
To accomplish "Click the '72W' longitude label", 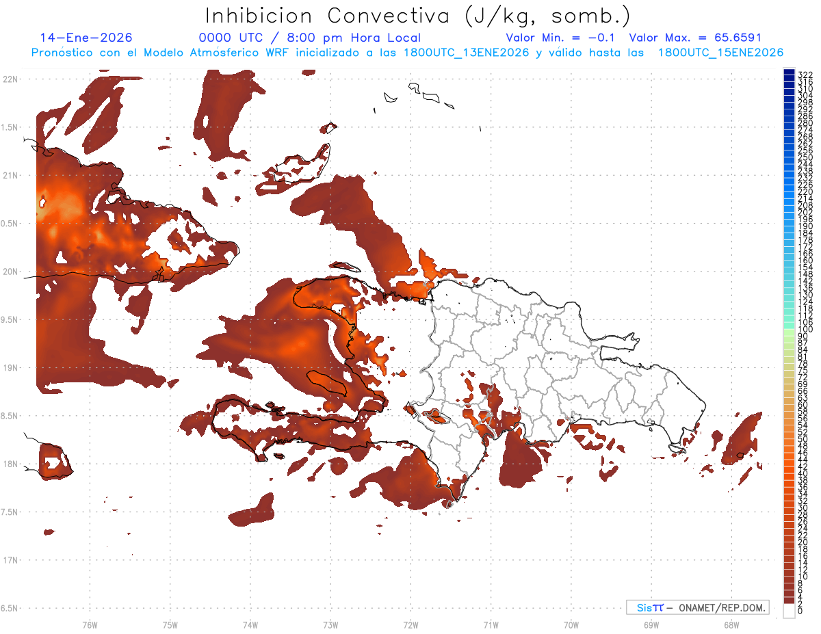I will coord(410,624).
